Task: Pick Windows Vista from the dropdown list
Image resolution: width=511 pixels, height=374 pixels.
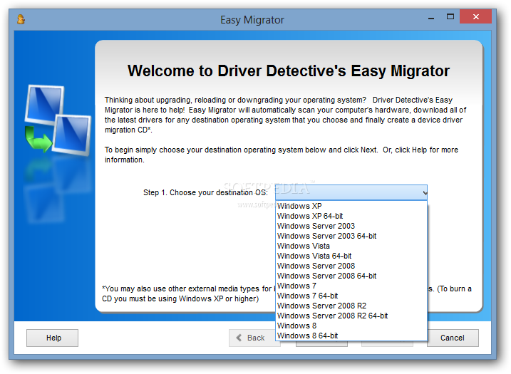Action: 351,246
